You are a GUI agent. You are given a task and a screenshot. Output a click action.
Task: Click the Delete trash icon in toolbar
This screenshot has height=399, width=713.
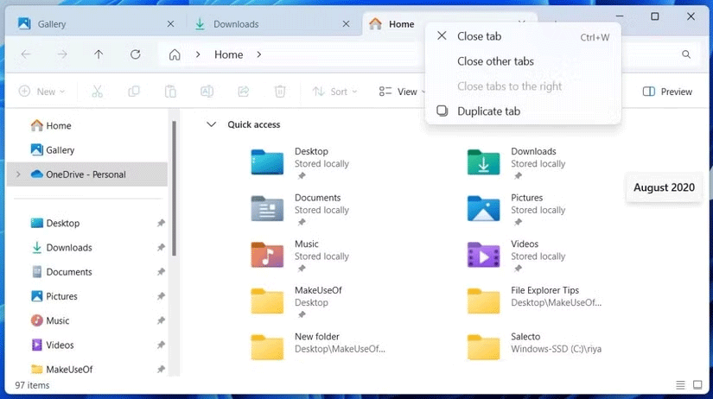(x=280, y=92)
